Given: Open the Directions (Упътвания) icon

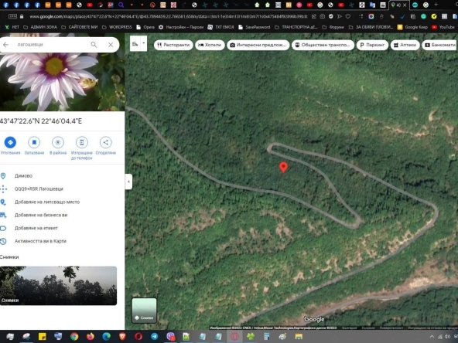Looking at the screenshot, I should pos(10,142).
